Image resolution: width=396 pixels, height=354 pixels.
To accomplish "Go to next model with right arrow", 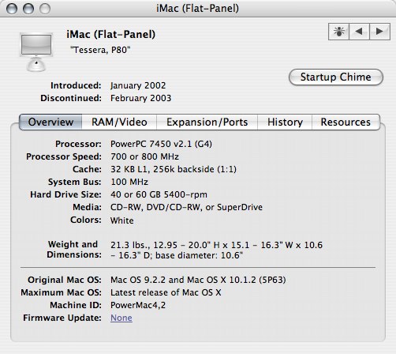I will tap(379, 32).
